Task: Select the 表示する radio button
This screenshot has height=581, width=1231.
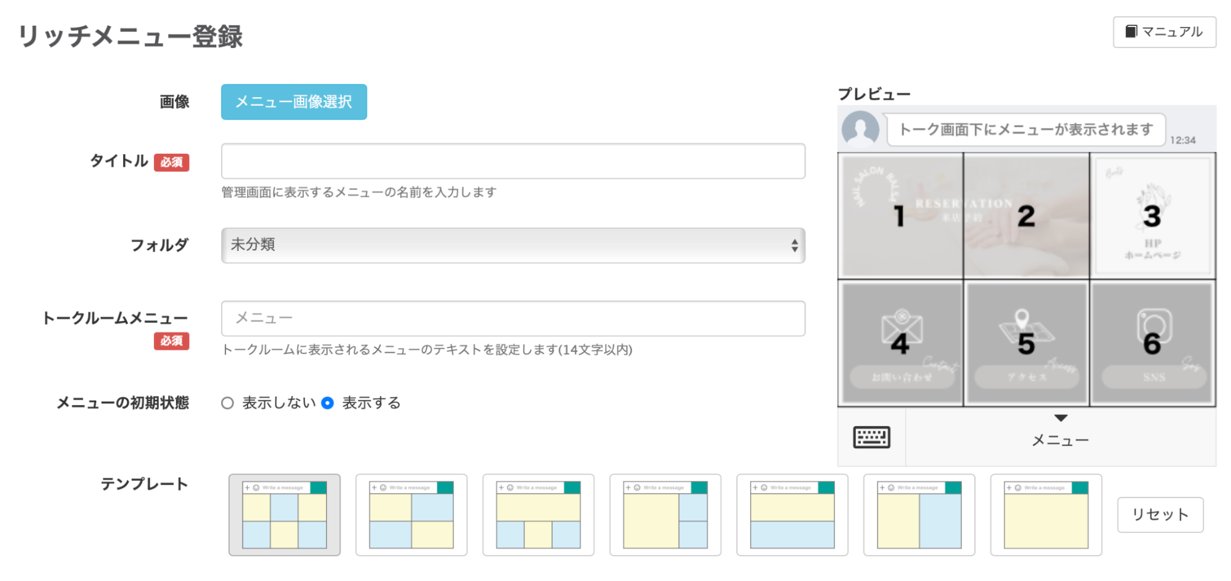Action: click(x=328, y=403)
